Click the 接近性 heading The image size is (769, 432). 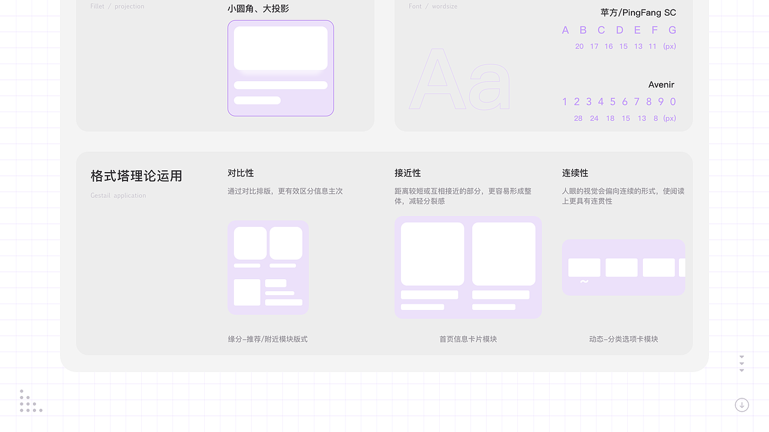[x=407, y=173]
